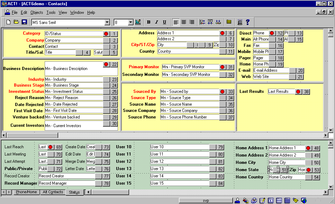Expand the MS Sans Serif font dropdown
335x204 pixels.
point(107,22)
